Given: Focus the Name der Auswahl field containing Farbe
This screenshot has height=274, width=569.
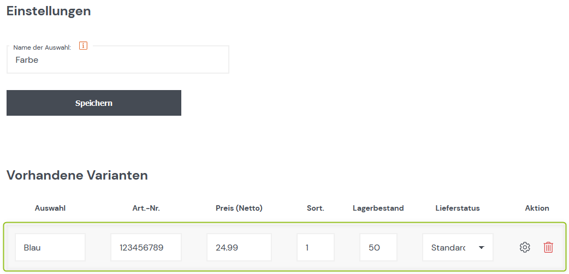Looking at the screenshot, I should click(118, 60).
